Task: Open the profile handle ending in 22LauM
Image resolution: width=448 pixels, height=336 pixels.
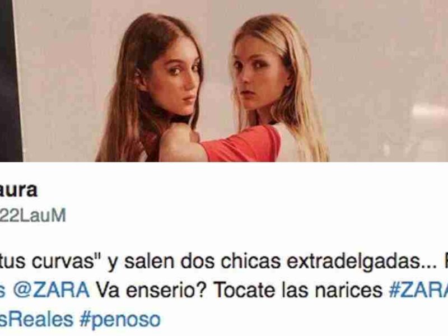Action: coord(32,215)
